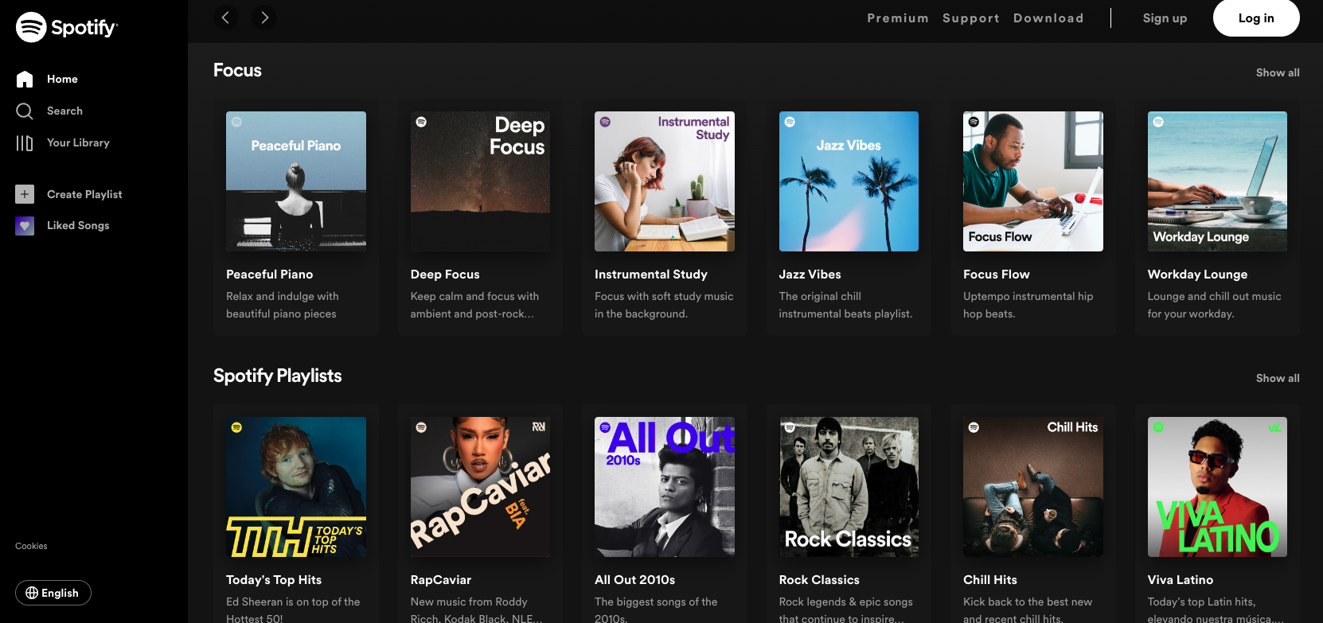Select the Create Playlist label
Viewport: 1323px width, 623px height.
[84, 194]
